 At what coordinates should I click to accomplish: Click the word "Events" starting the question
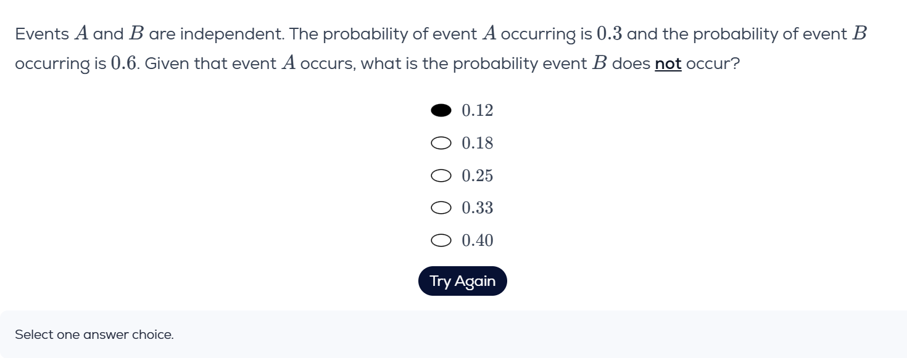[42, 35]
